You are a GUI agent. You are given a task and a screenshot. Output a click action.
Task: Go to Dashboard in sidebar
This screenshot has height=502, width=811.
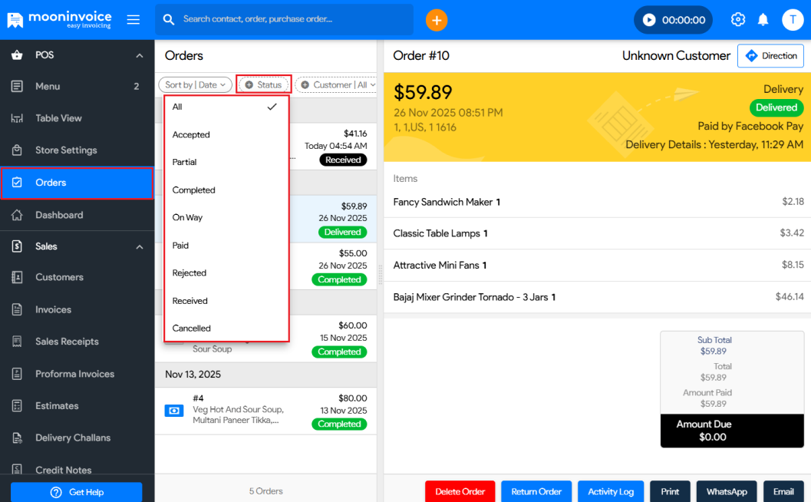pos(59,215)
